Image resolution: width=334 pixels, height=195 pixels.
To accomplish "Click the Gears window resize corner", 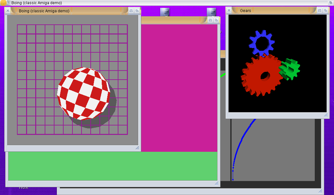I will point(326,115).
